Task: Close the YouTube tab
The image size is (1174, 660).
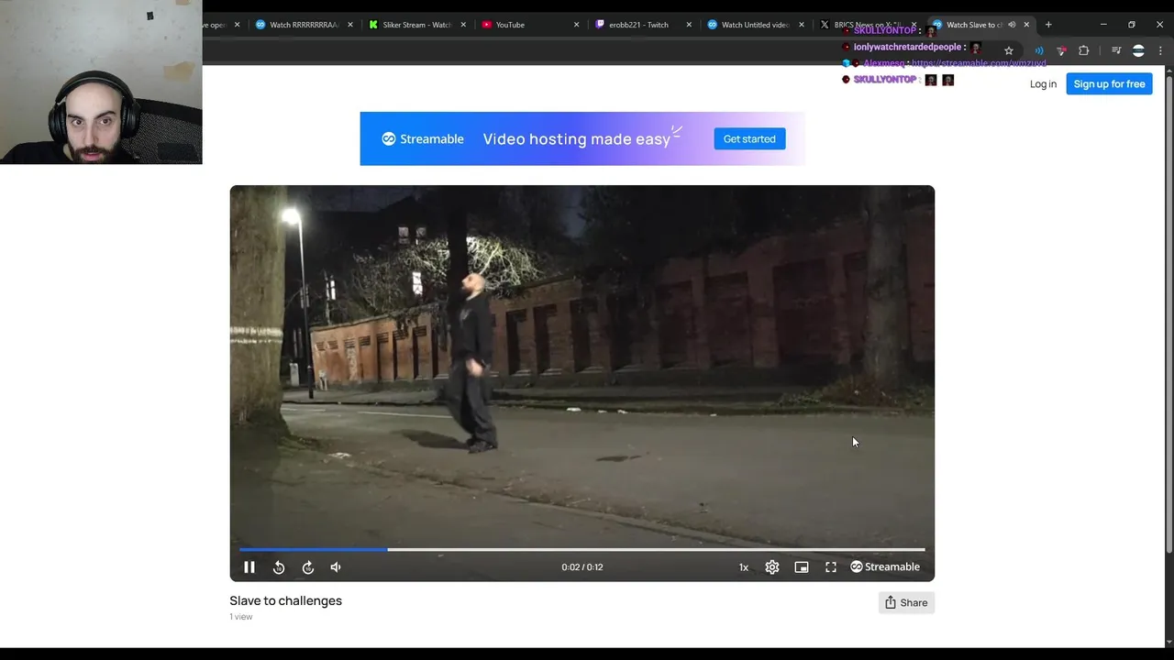Action: click(577, 25)
